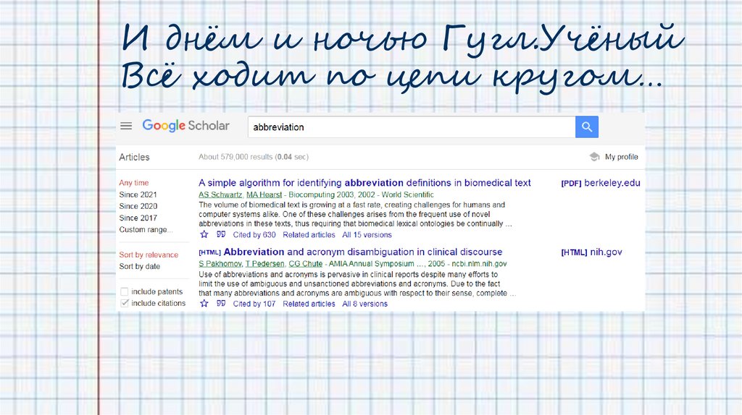This screenshot has width=742, height=415.
Task: Open 'A simple algorithm for identifying abbreviation' article
Action: [x=365, y=183]
